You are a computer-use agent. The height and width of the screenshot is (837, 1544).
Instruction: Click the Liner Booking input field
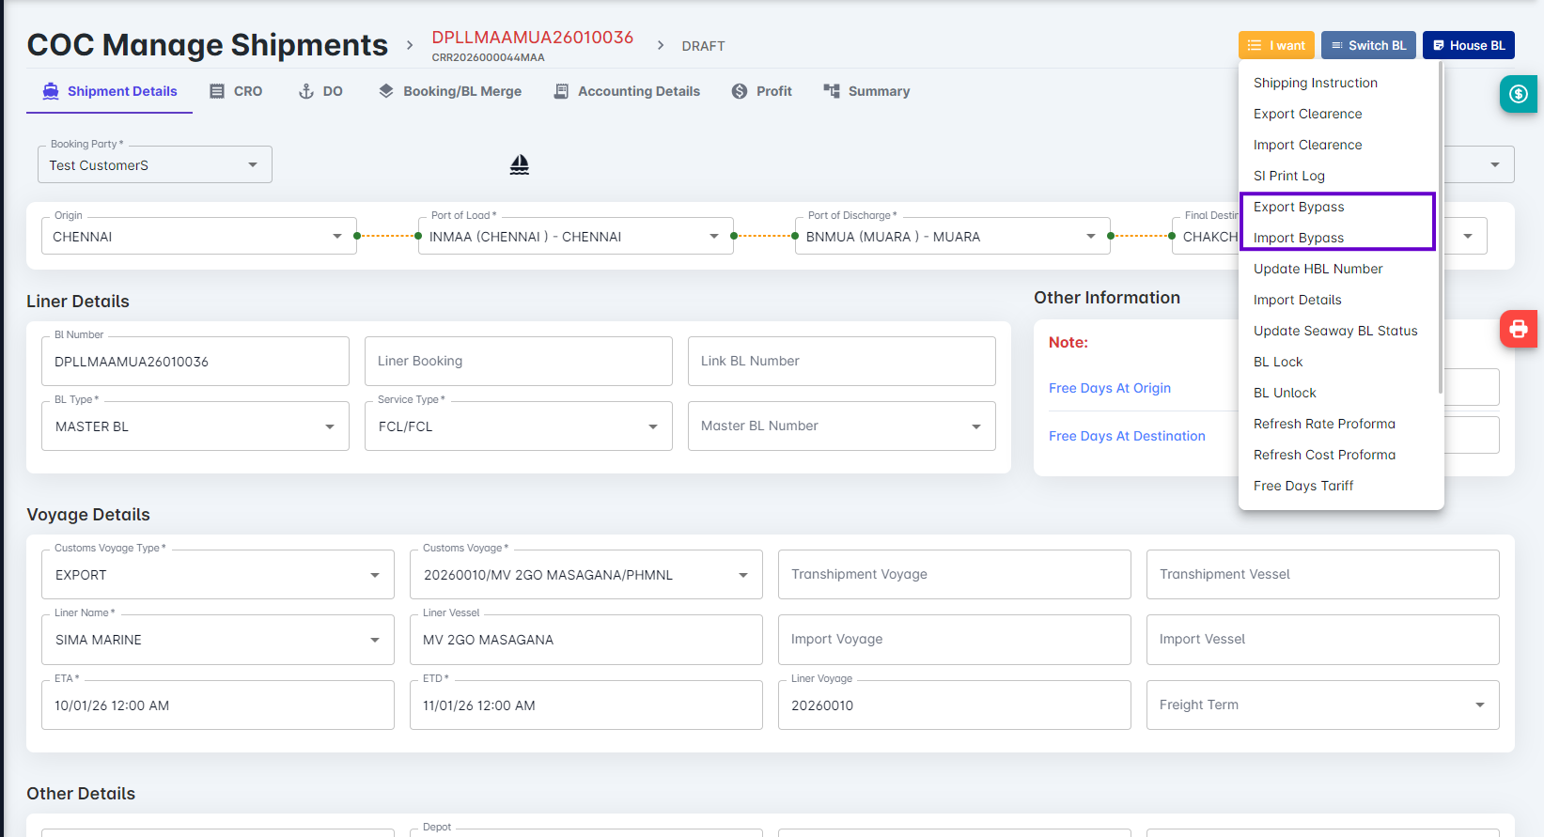tap(518, 361)
